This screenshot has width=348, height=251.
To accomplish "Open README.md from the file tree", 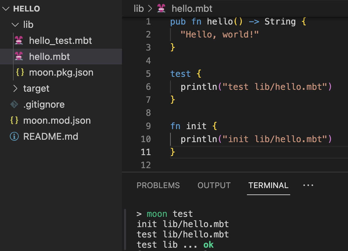I will [51, 137].
